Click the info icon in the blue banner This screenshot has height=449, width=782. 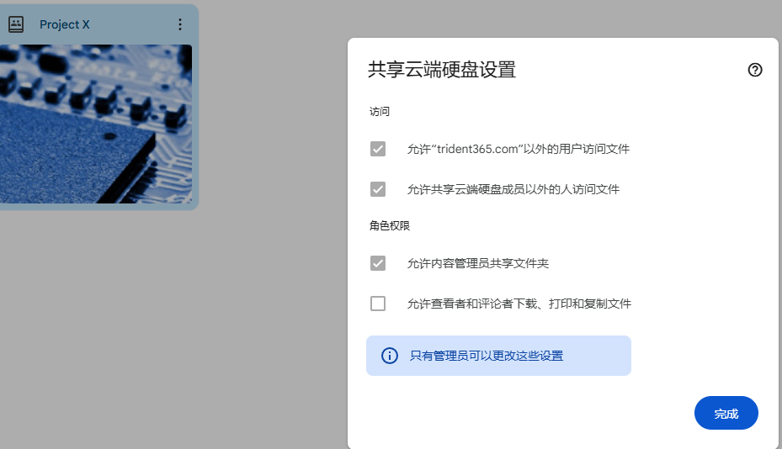[x=390, y=356]
